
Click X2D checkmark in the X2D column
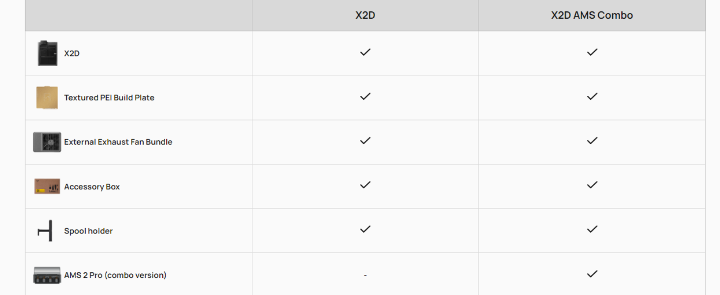(365, 52)
